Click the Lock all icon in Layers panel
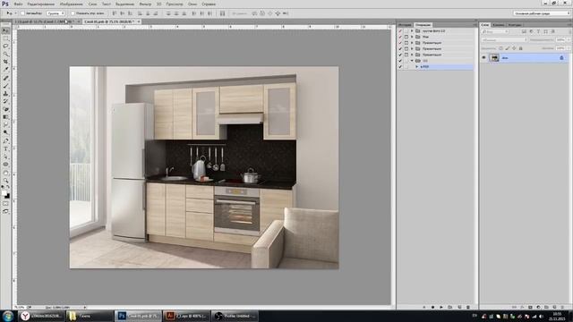Screen dimensions: 573x322 [521, 48]
